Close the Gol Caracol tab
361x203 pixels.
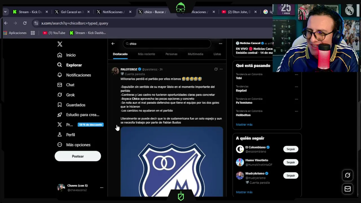(x=89, y=12)
